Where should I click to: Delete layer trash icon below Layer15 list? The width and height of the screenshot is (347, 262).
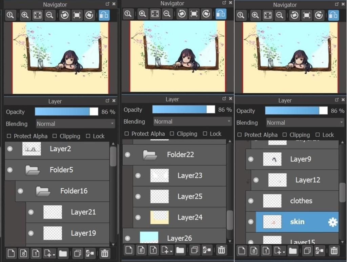[x=334, y=251]
